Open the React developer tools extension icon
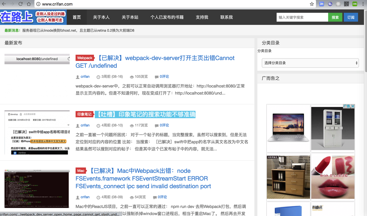 (338, 4)
